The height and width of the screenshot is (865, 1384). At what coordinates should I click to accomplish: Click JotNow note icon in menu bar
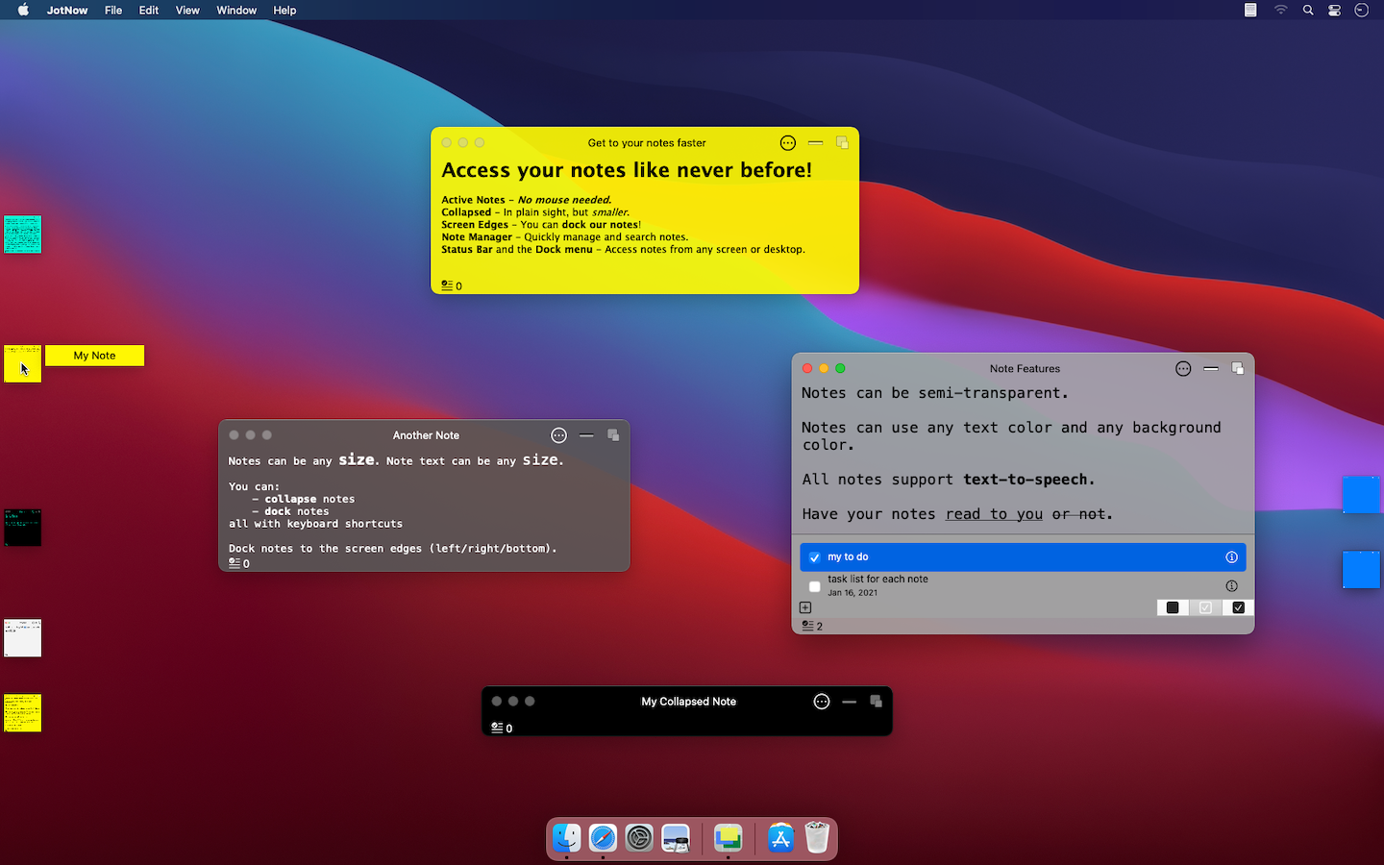tap(1250, 11)
